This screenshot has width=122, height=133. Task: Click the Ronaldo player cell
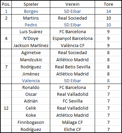(31, 87)
